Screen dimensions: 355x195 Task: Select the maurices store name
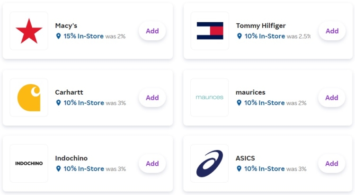250,92
